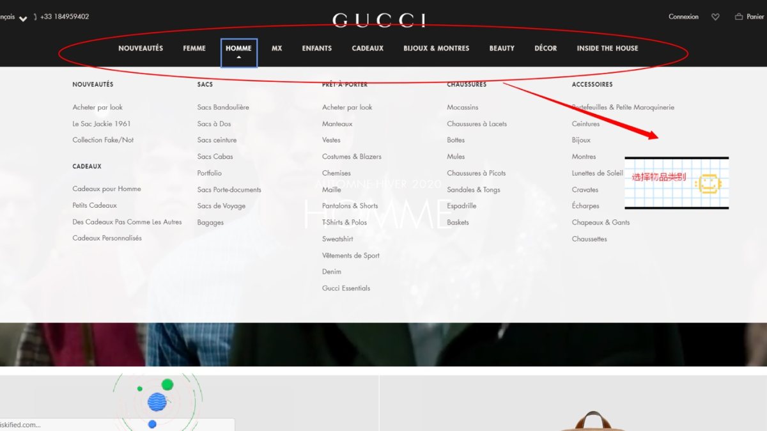Viewport: 767px width, 431px height.
Task: Collapse the Homme menu
Action: 239,52
